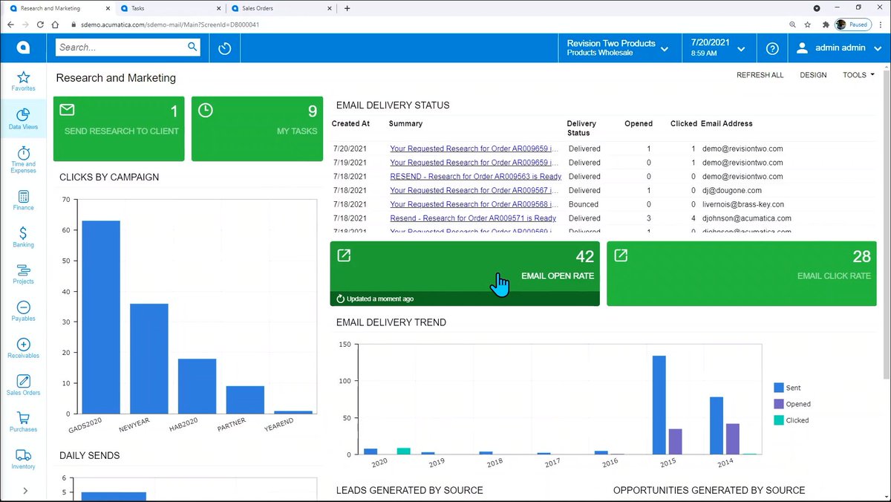The width and height of the screenshot is (891, 502).
Task: Open the business date 7/20/2021 dropdown
Action: (717, 48)
